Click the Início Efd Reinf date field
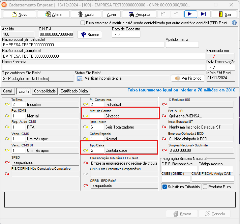This screenshot has height=224, width=240. point(221,78)
